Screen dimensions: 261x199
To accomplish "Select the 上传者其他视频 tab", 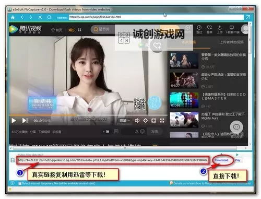I will (232, 42).
